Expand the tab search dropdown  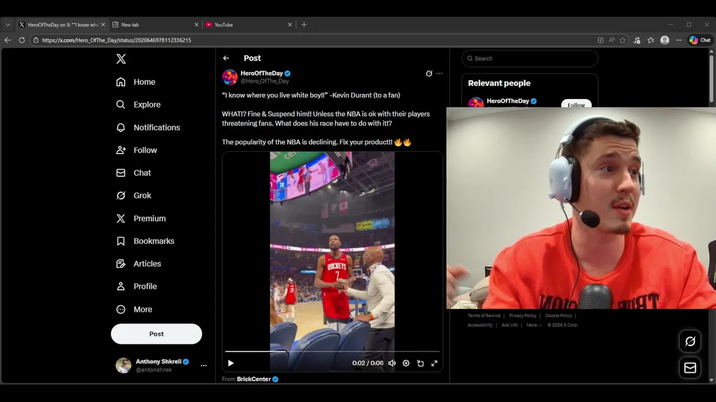7,25
